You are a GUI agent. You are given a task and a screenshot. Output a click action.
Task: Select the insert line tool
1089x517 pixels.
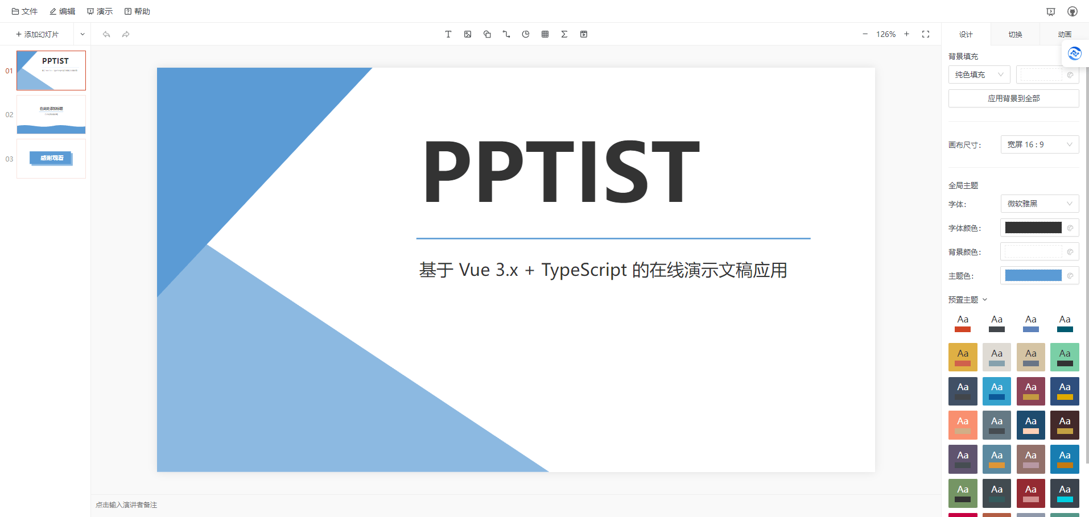click(506, 34)
